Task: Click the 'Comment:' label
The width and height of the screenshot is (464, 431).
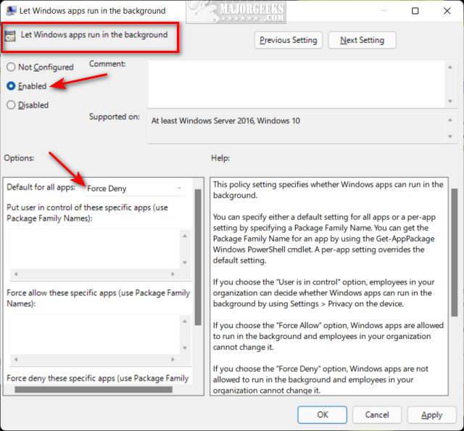Action: pos(107,64)
